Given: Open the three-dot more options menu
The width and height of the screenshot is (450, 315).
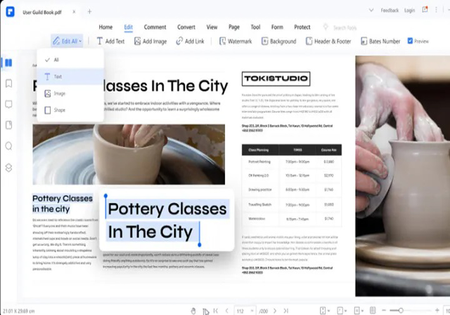Looking at the screenshot, I should click(x=436, y=10).
